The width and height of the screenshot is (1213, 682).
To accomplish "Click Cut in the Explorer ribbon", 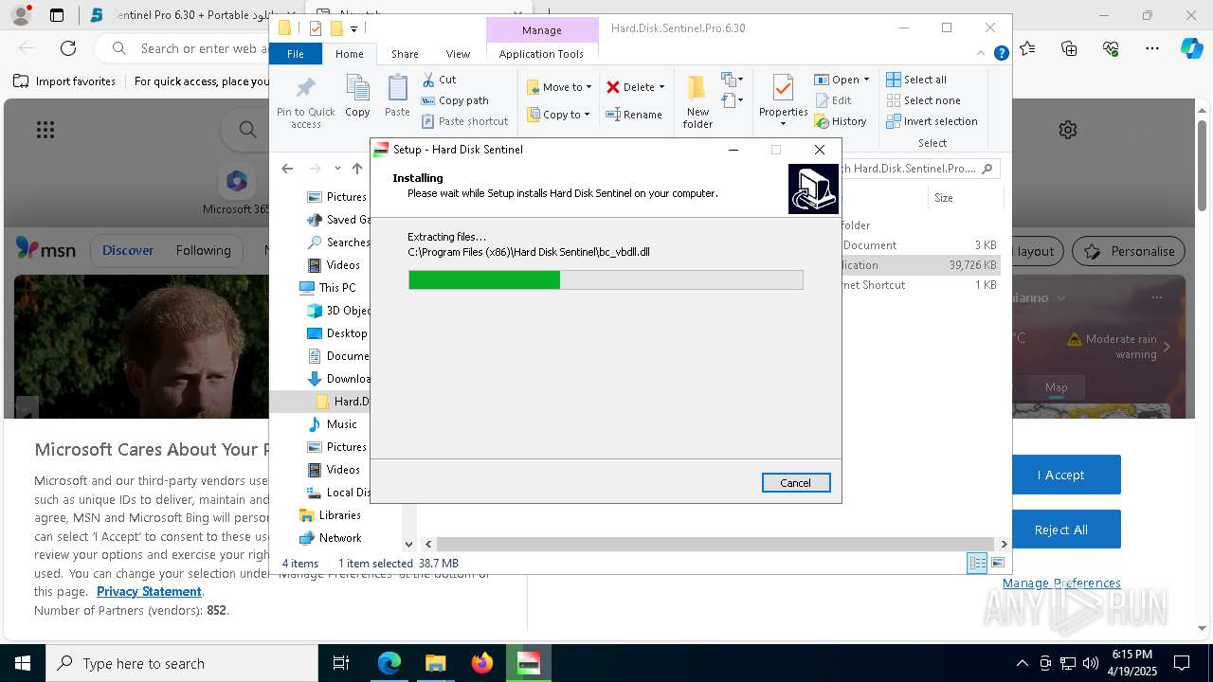I will [x=439, y=80].
